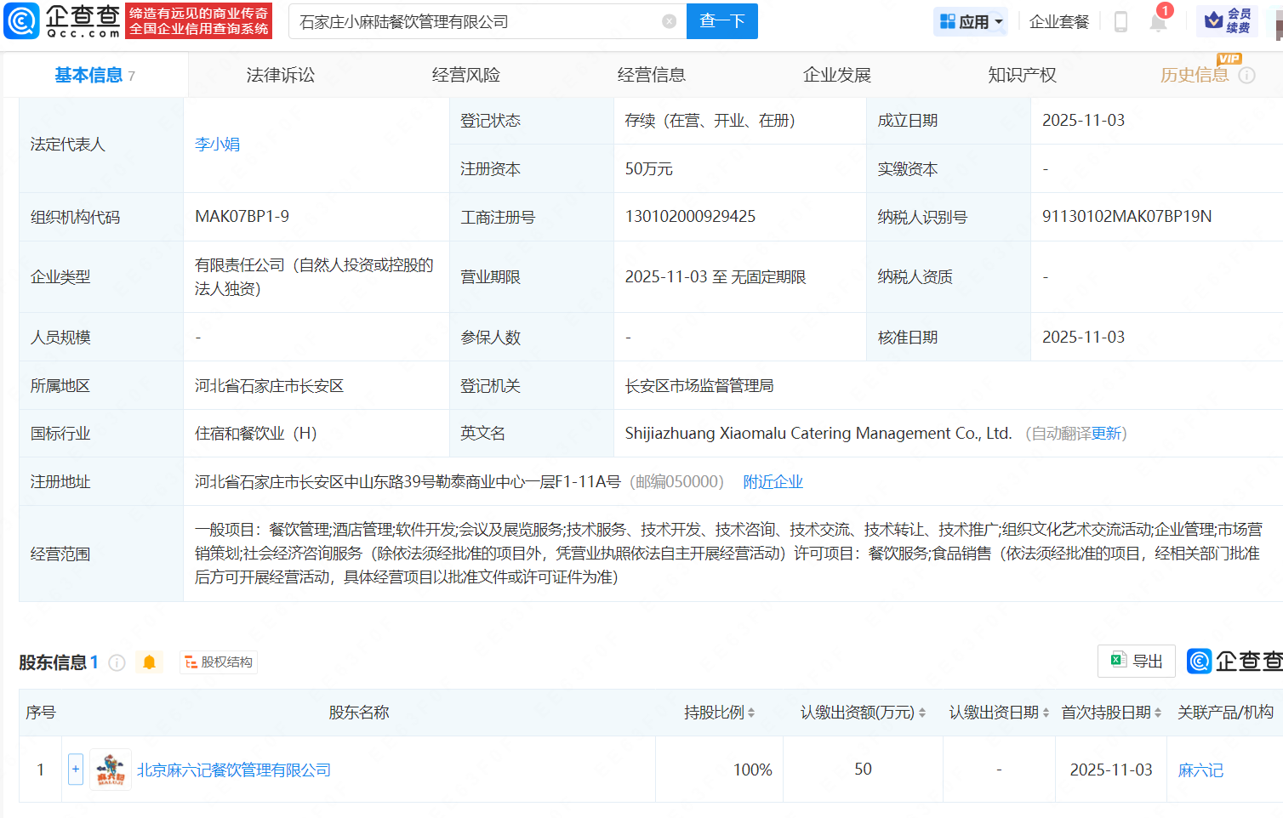
Task: Open legal representative 李小娟 link
Action: point(217,145)
